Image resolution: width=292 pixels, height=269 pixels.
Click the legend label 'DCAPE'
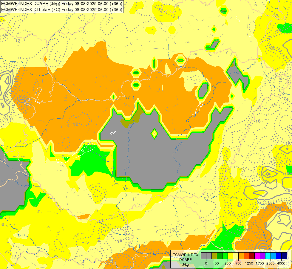coord(186,260)
